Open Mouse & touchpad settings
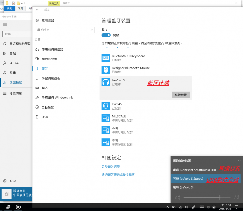The width and height of the screenshot is (243, 211). point(51,78)
